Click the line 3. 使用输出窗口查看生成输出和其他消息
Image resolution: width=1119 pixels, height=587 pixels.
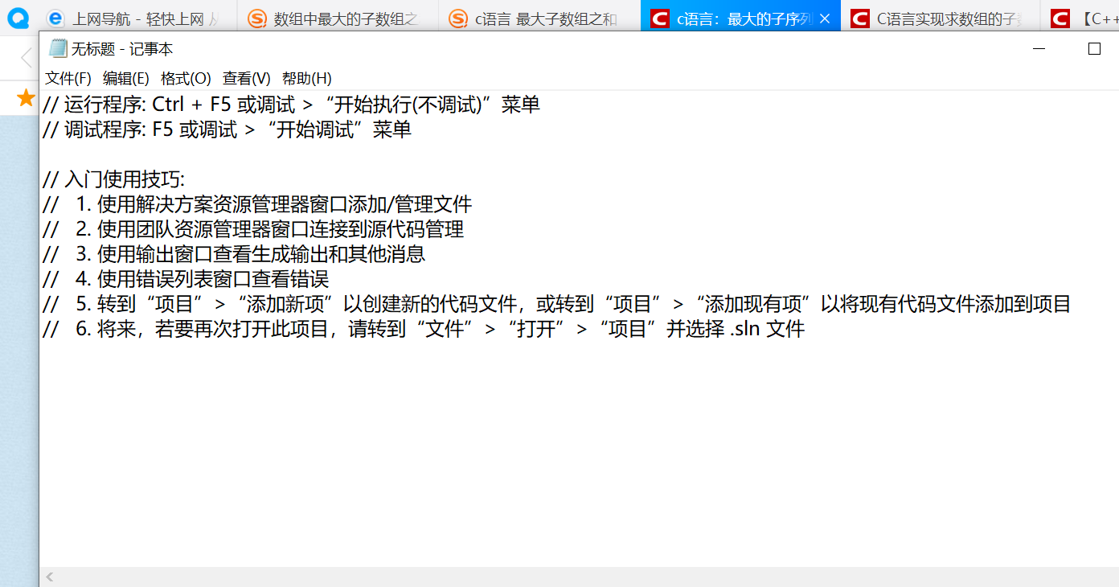(x=234, y=254)
